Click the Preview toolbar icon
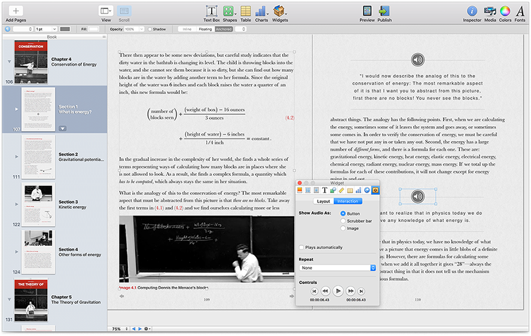The height and width of the screenshot is (336, 531). (367, 11)
